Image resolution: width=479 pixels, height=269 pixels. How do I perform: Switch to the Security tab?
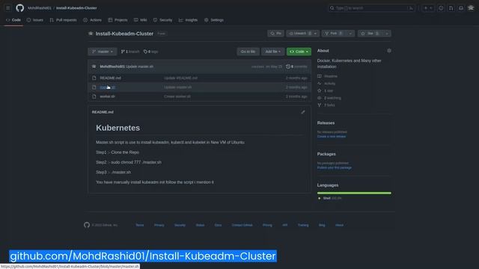(163, 20)
